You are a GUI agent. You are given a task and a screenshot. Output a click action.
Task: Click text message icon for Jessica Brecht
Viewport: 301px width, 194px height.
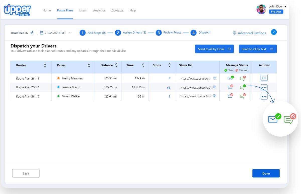coord(242,87)
